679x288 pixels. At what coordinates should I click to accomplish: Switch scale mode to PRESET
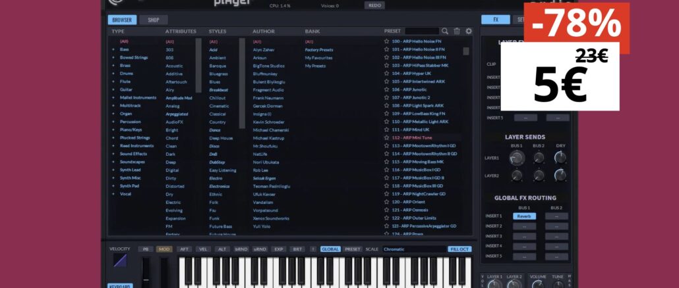[x=353, y=249]
